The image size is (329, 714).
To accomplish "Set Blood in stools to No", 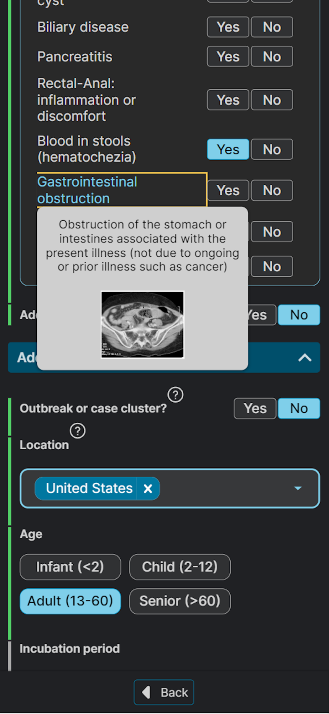I will (x=272, y=150).
